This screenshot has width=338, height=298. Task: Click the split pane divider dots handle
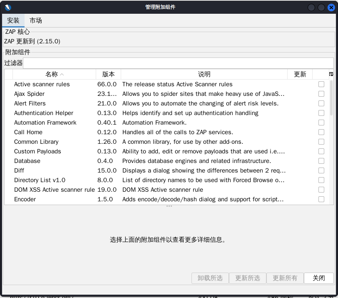coord(169,206)
